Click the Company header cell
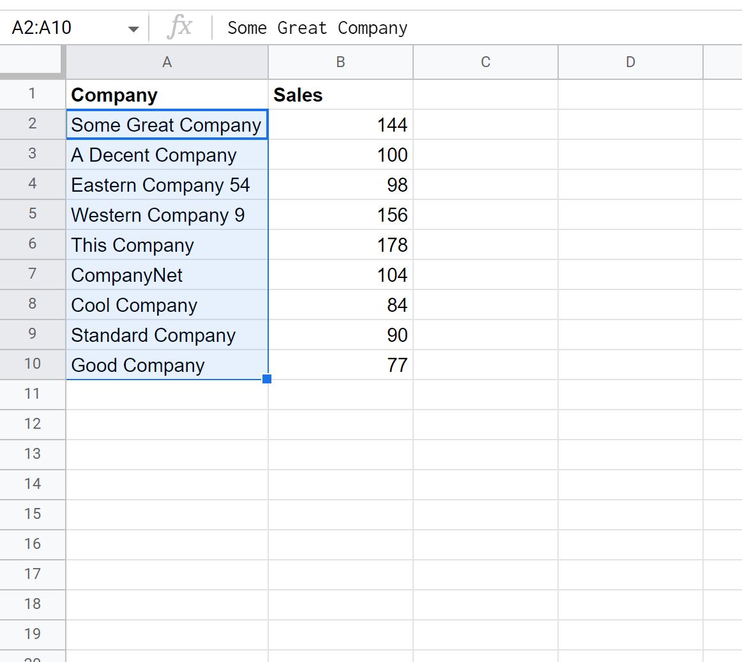This screenshot has height=662, width=742. [167, 95]
